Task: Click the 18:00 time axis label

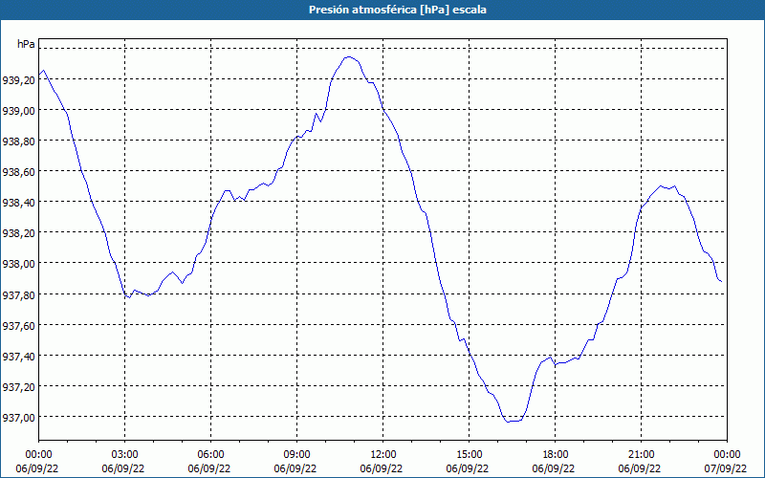Action: tap(556, 455)
